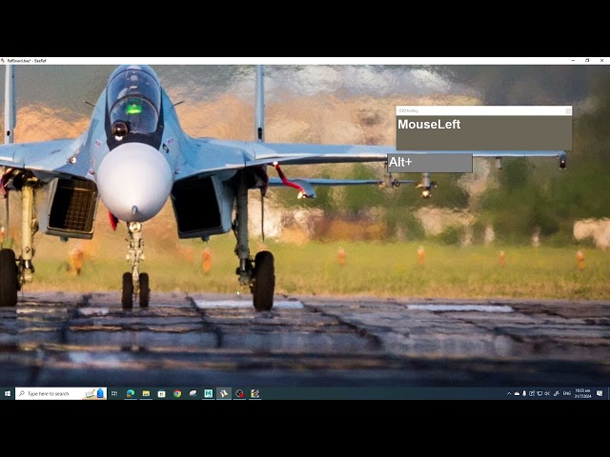
Task: Open the display/network tray icon
Action: click(x=539, y=393)
